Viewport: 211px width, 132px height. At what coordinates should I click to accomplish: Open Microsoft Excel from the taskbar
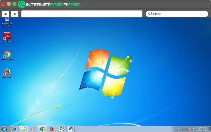coord(61,129)
